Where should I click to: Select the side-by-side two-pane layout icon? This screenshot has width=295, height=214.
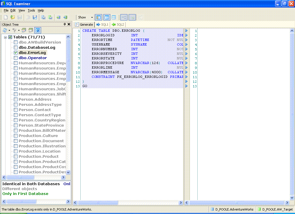(107, 17)
